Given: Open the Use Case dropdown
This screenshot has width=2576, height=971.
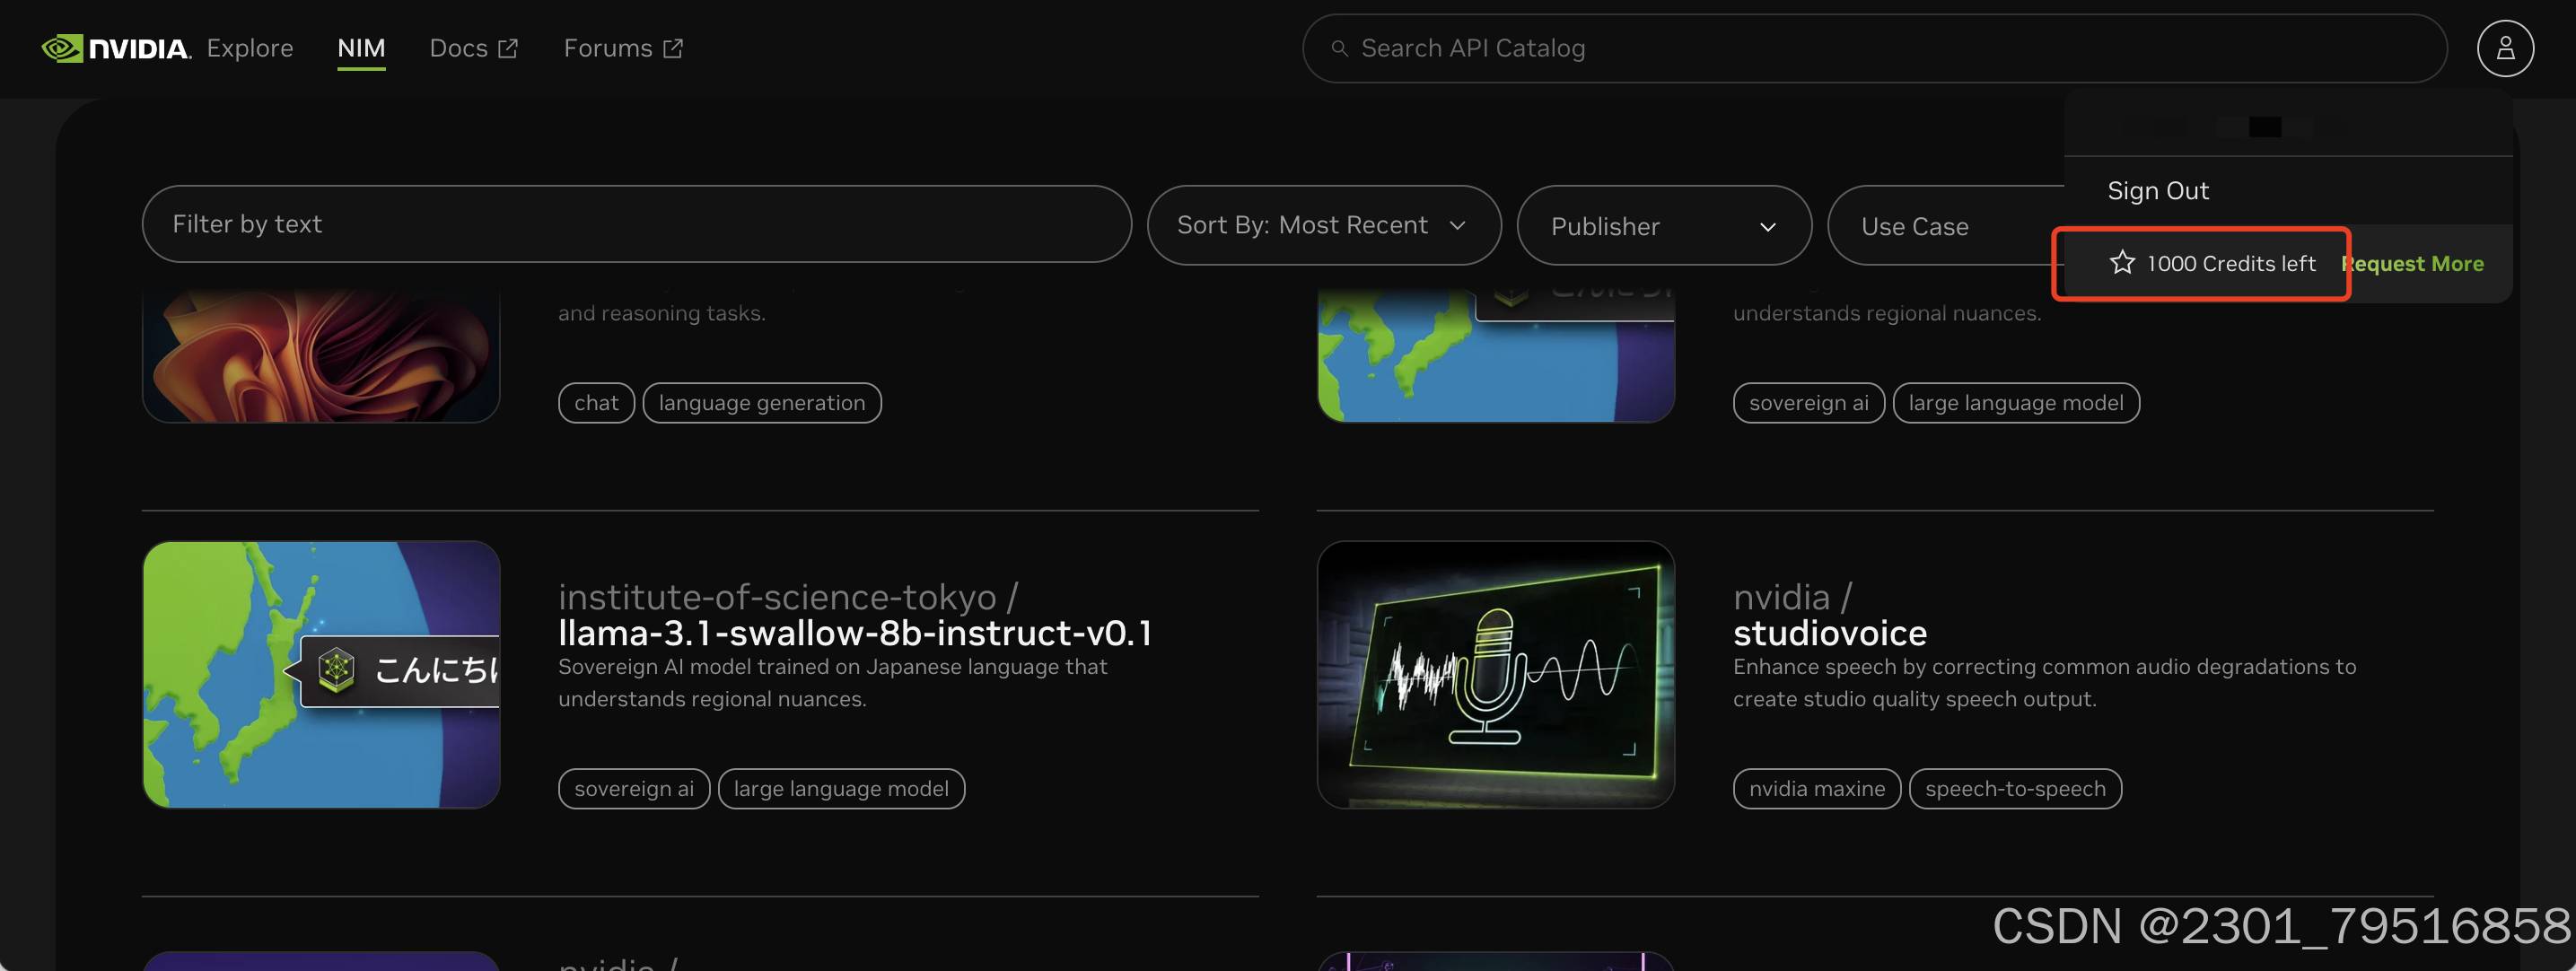Looking at the screenshot, I should [x=1945, y=226].
